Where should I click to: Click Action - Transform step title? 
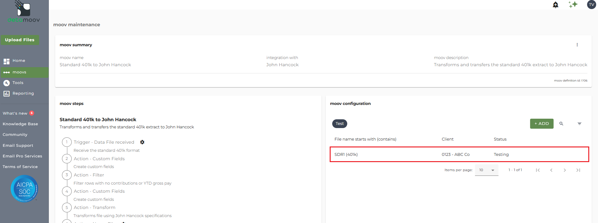point(95,207)
